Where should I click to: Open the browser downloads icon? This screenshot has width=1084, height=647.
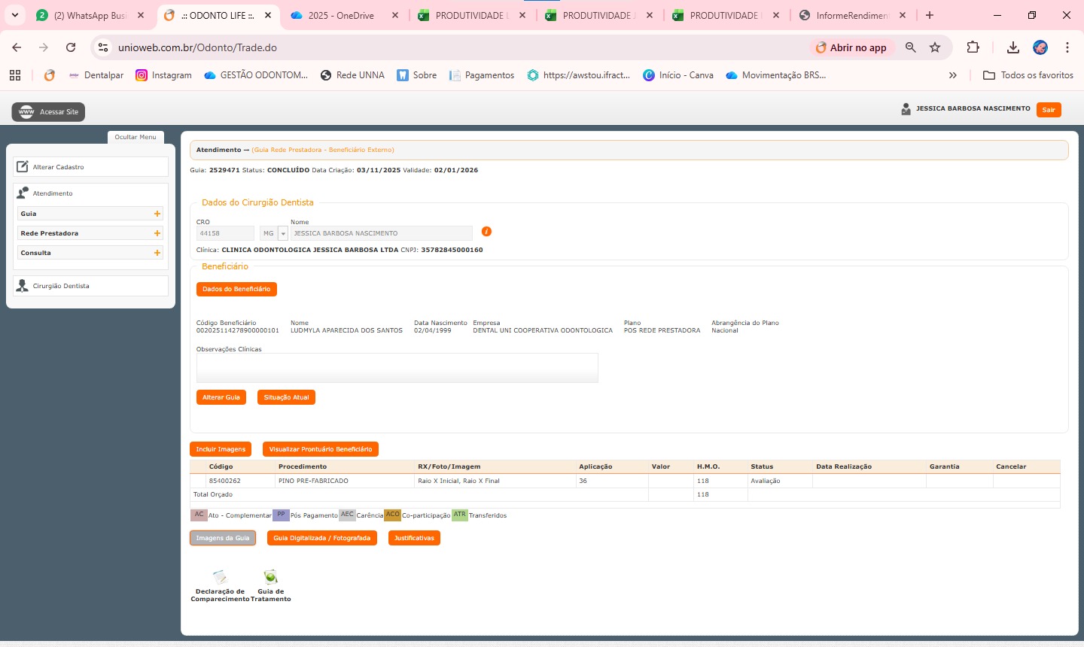pos(1013,47)
